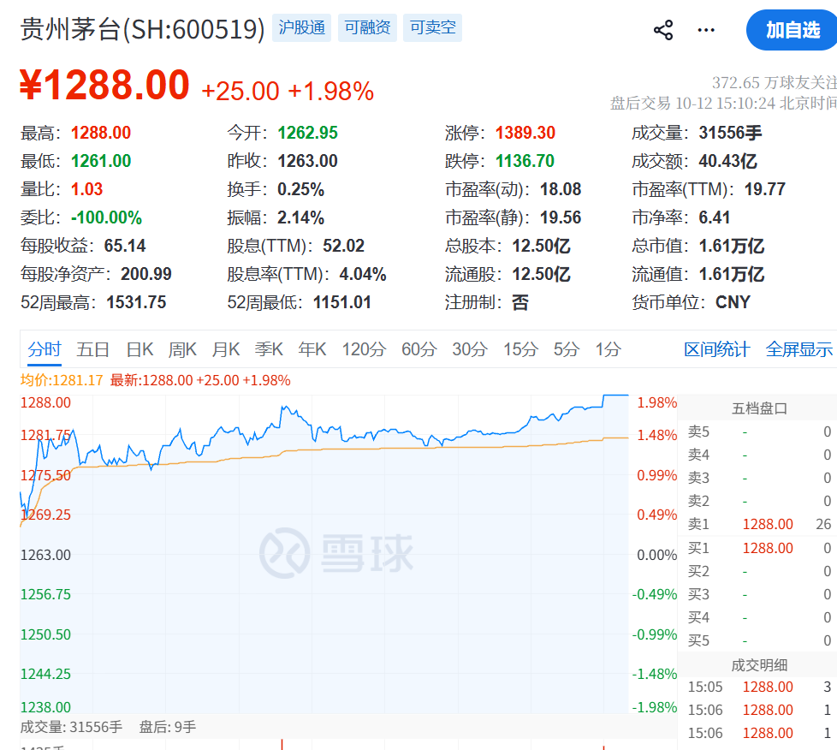
Task: Click the 涨停 value 1389.30
Action: pyautogui.click(x=525, y=133)
